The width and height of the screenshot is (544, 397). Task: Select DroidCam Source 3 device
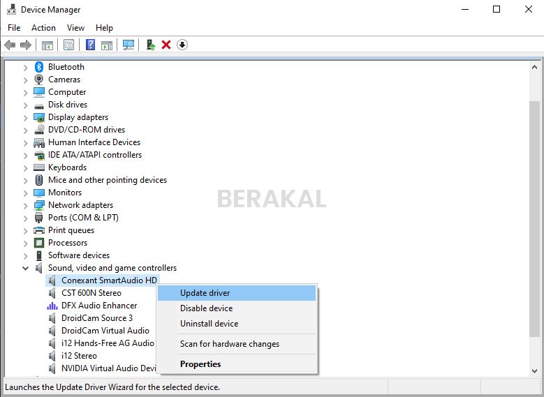(97, 318)
